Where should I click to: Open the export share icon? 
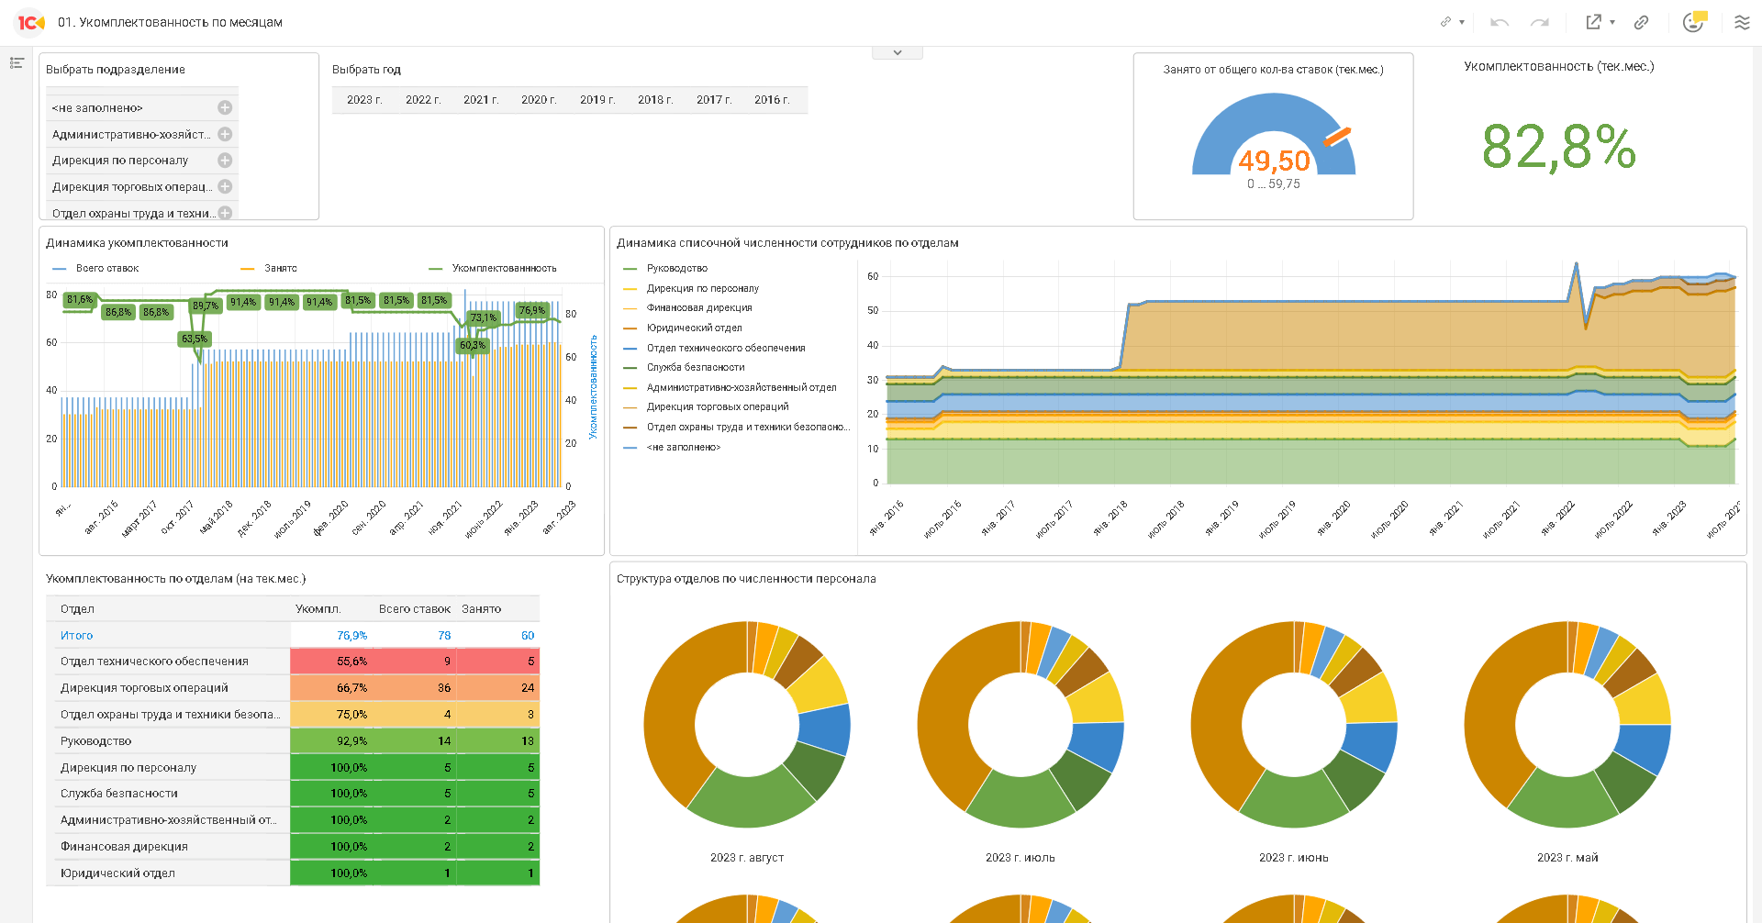point(1593,22)
